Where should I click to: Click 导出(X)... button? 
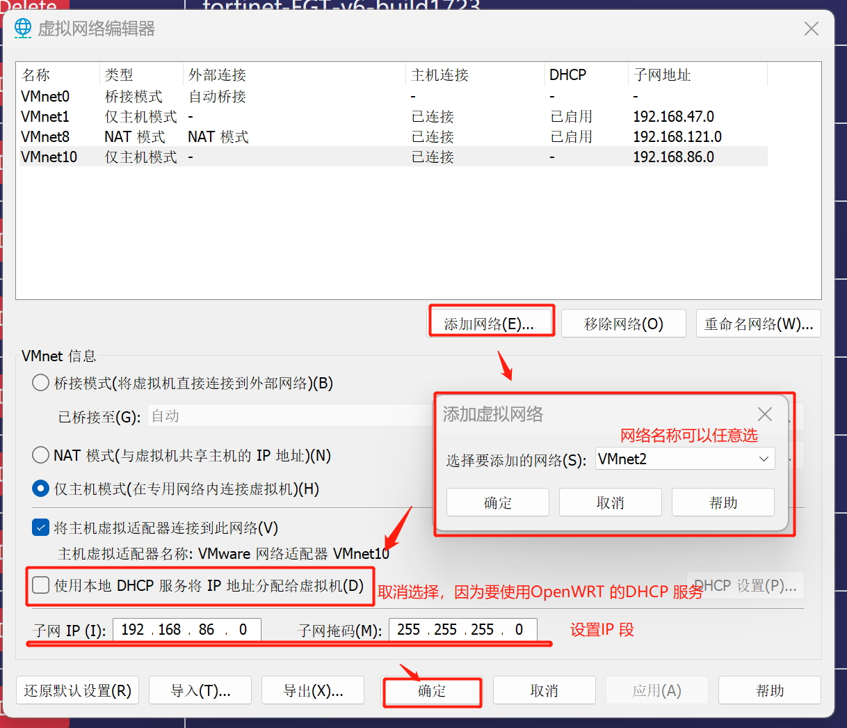pyautogui.click(x=313, y=690)
